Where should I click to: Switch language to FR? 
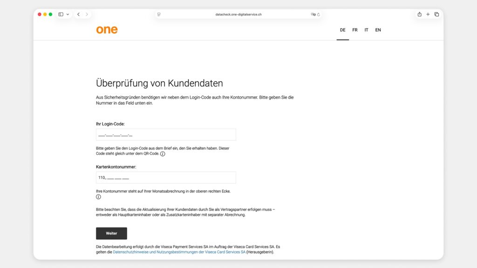[354, 30]
